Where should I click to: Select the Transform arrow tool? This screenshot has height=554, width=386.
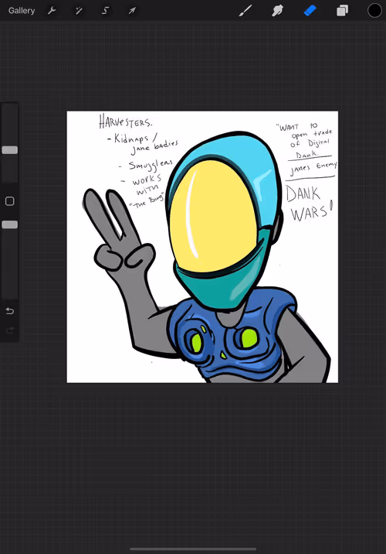coord(132,11)
